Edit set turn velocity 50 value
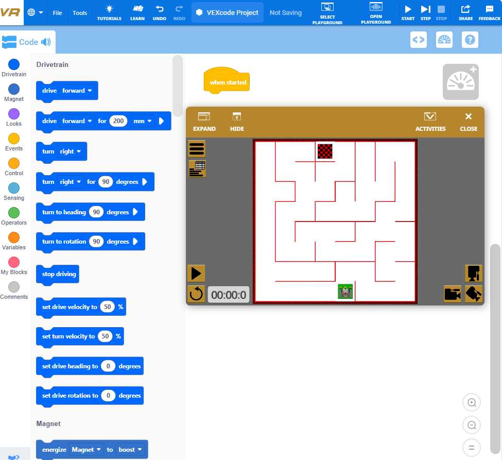This screenshot has height=460, width=502. 105,336
